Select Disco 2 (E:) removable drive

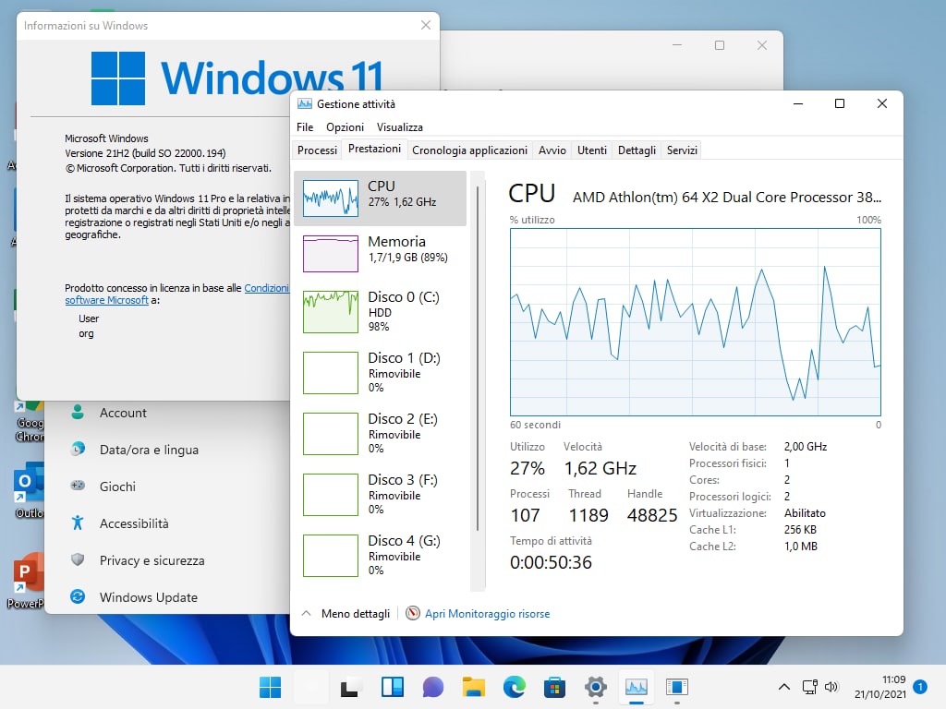[x=380, y=433]
